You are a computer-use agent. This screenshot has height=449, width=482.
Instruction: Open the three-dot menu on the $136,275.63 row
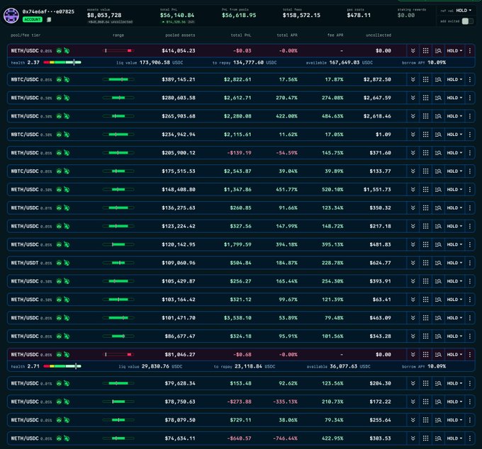click(470, 208)
